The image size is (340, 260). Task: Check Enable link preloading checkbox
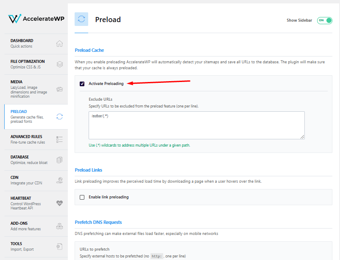pos(82,197)
